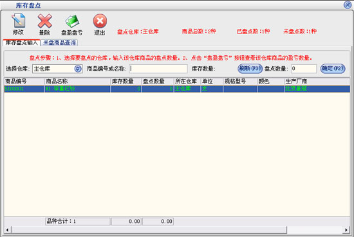Click the 所在仓库 column header
Image resolution: width=354 pixels, height=237 pixels.
point(187,82)
